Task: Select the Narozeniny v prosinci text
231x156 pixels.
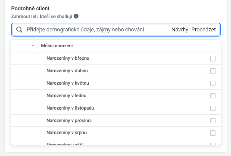Action: coord(69,120)
